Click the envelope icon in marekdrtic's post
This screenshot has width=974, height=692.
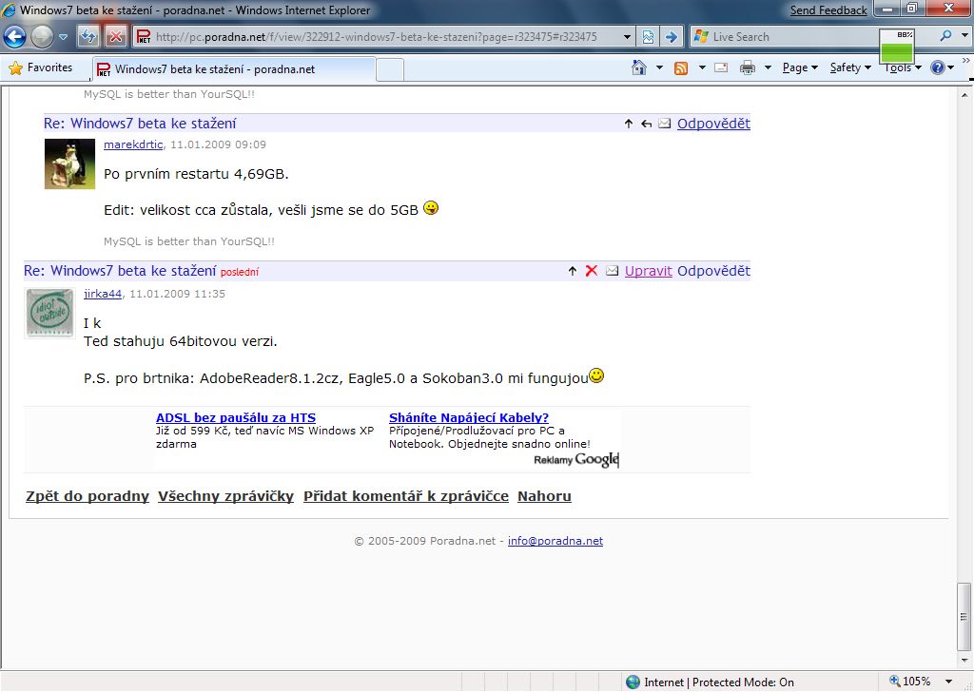665,124
